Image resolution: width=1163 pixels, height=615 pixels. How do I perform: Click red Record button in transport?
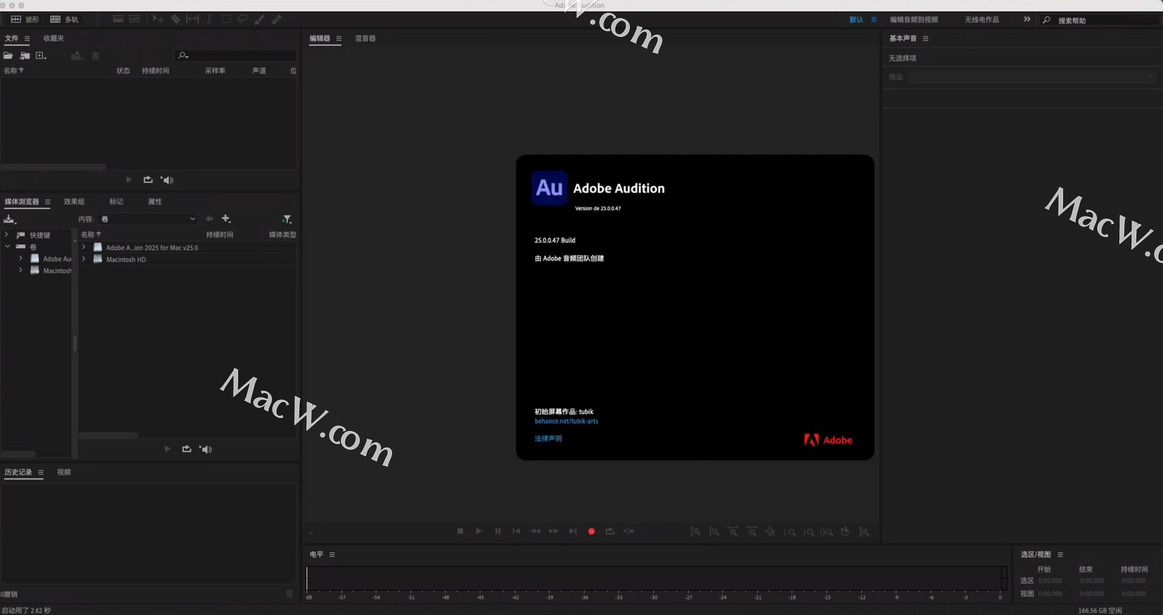[x=591, y=531]
